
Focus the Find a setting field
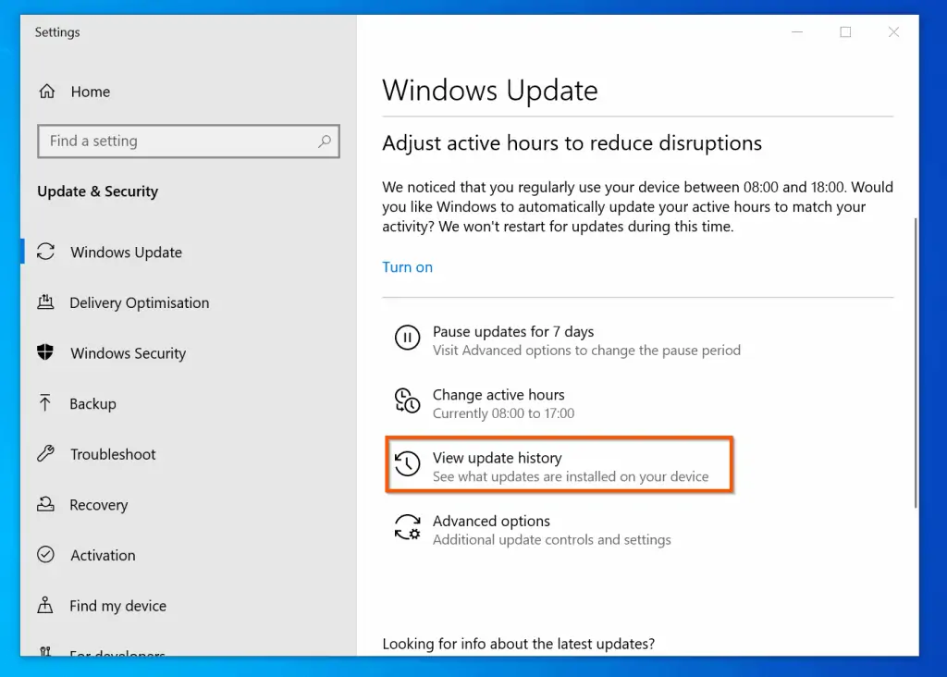176,142
